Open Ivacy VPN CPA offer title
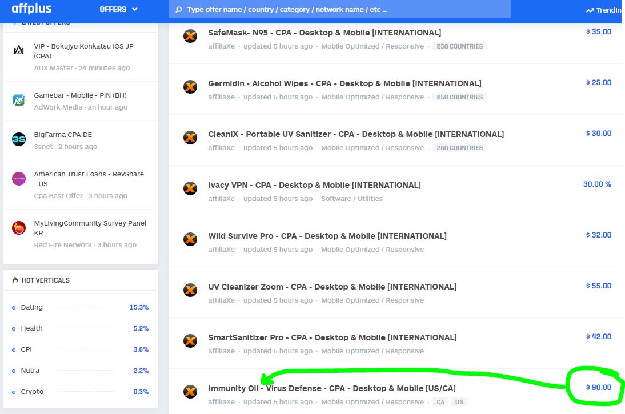The image size is (625, 414). (x=314, y=185)
